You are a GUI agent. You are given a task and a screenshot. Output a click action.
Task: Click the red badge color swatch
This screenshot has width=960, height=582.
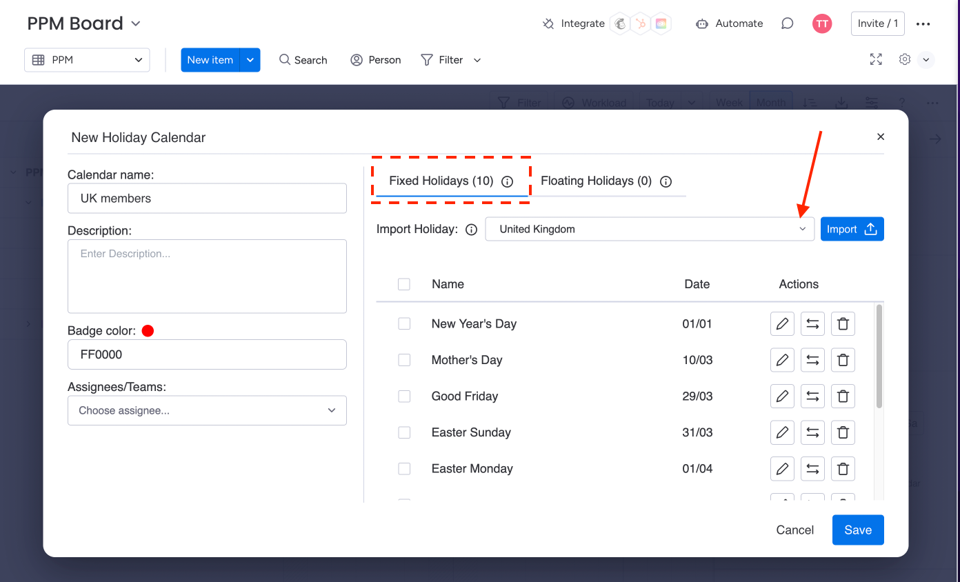(148, 331)
